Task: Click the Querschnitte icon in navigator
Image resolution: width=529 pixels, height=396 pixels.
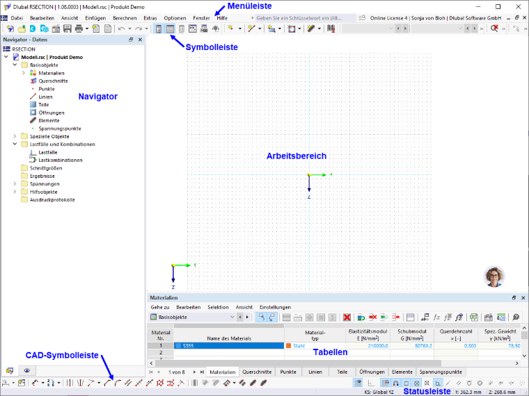Action: (33, 81)
